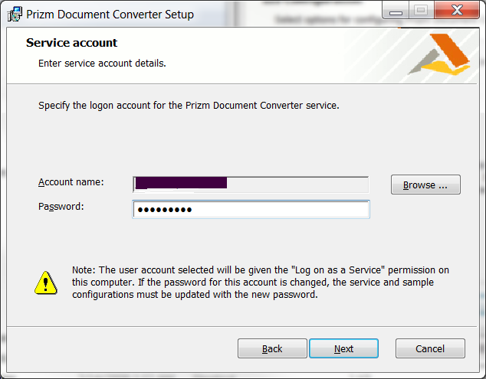Focus the Account name input field
The image size is (486, 379).
click(x=251, y=184)
